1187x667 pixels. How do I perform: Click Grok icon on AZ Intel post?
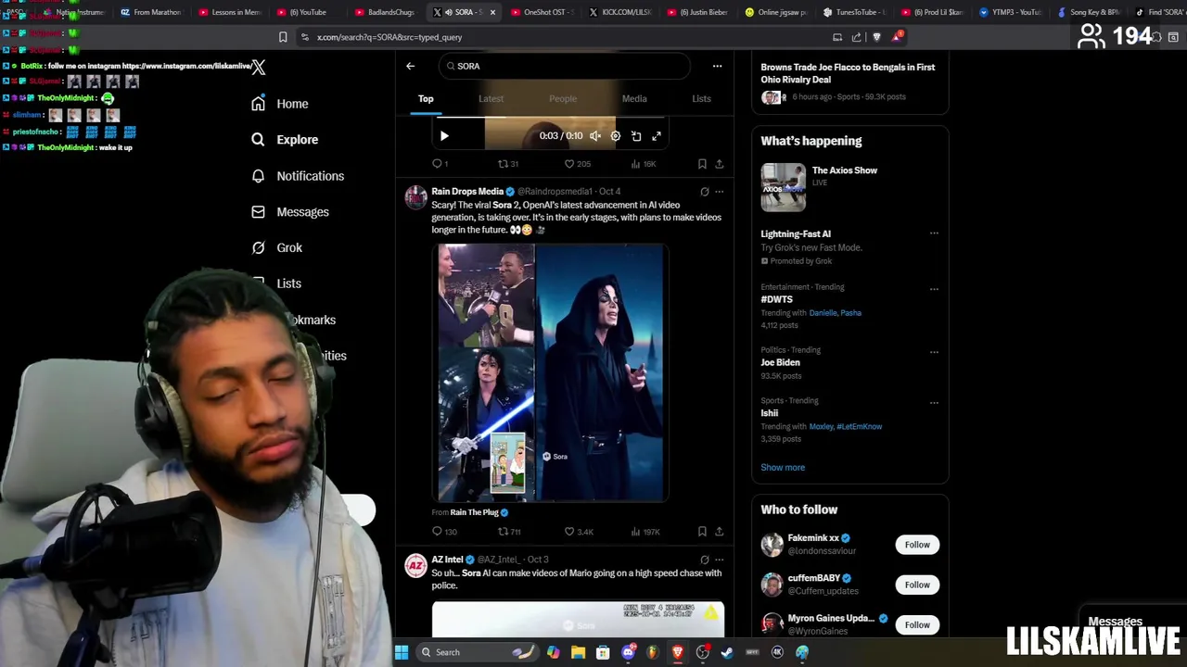pyautogui.click(x=705, y=560)
